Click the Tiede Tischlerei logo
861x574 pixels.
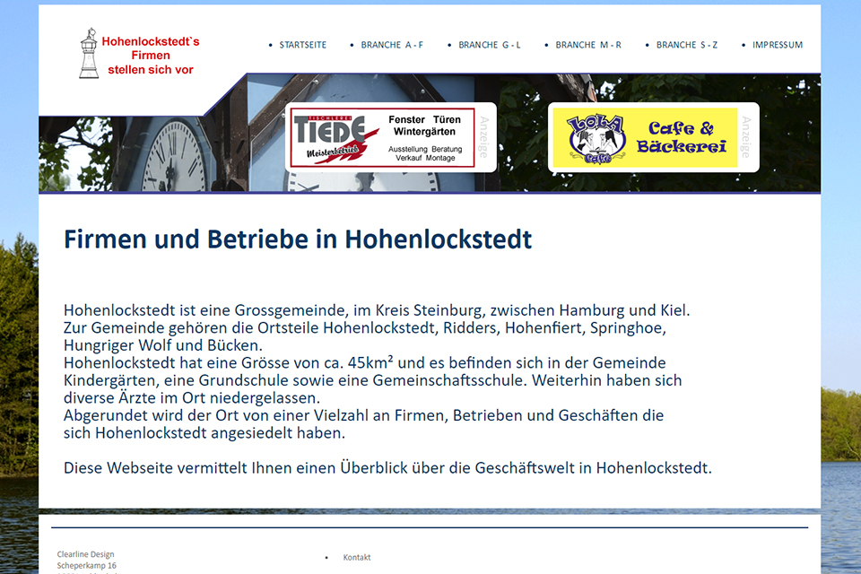click(331, 139)
